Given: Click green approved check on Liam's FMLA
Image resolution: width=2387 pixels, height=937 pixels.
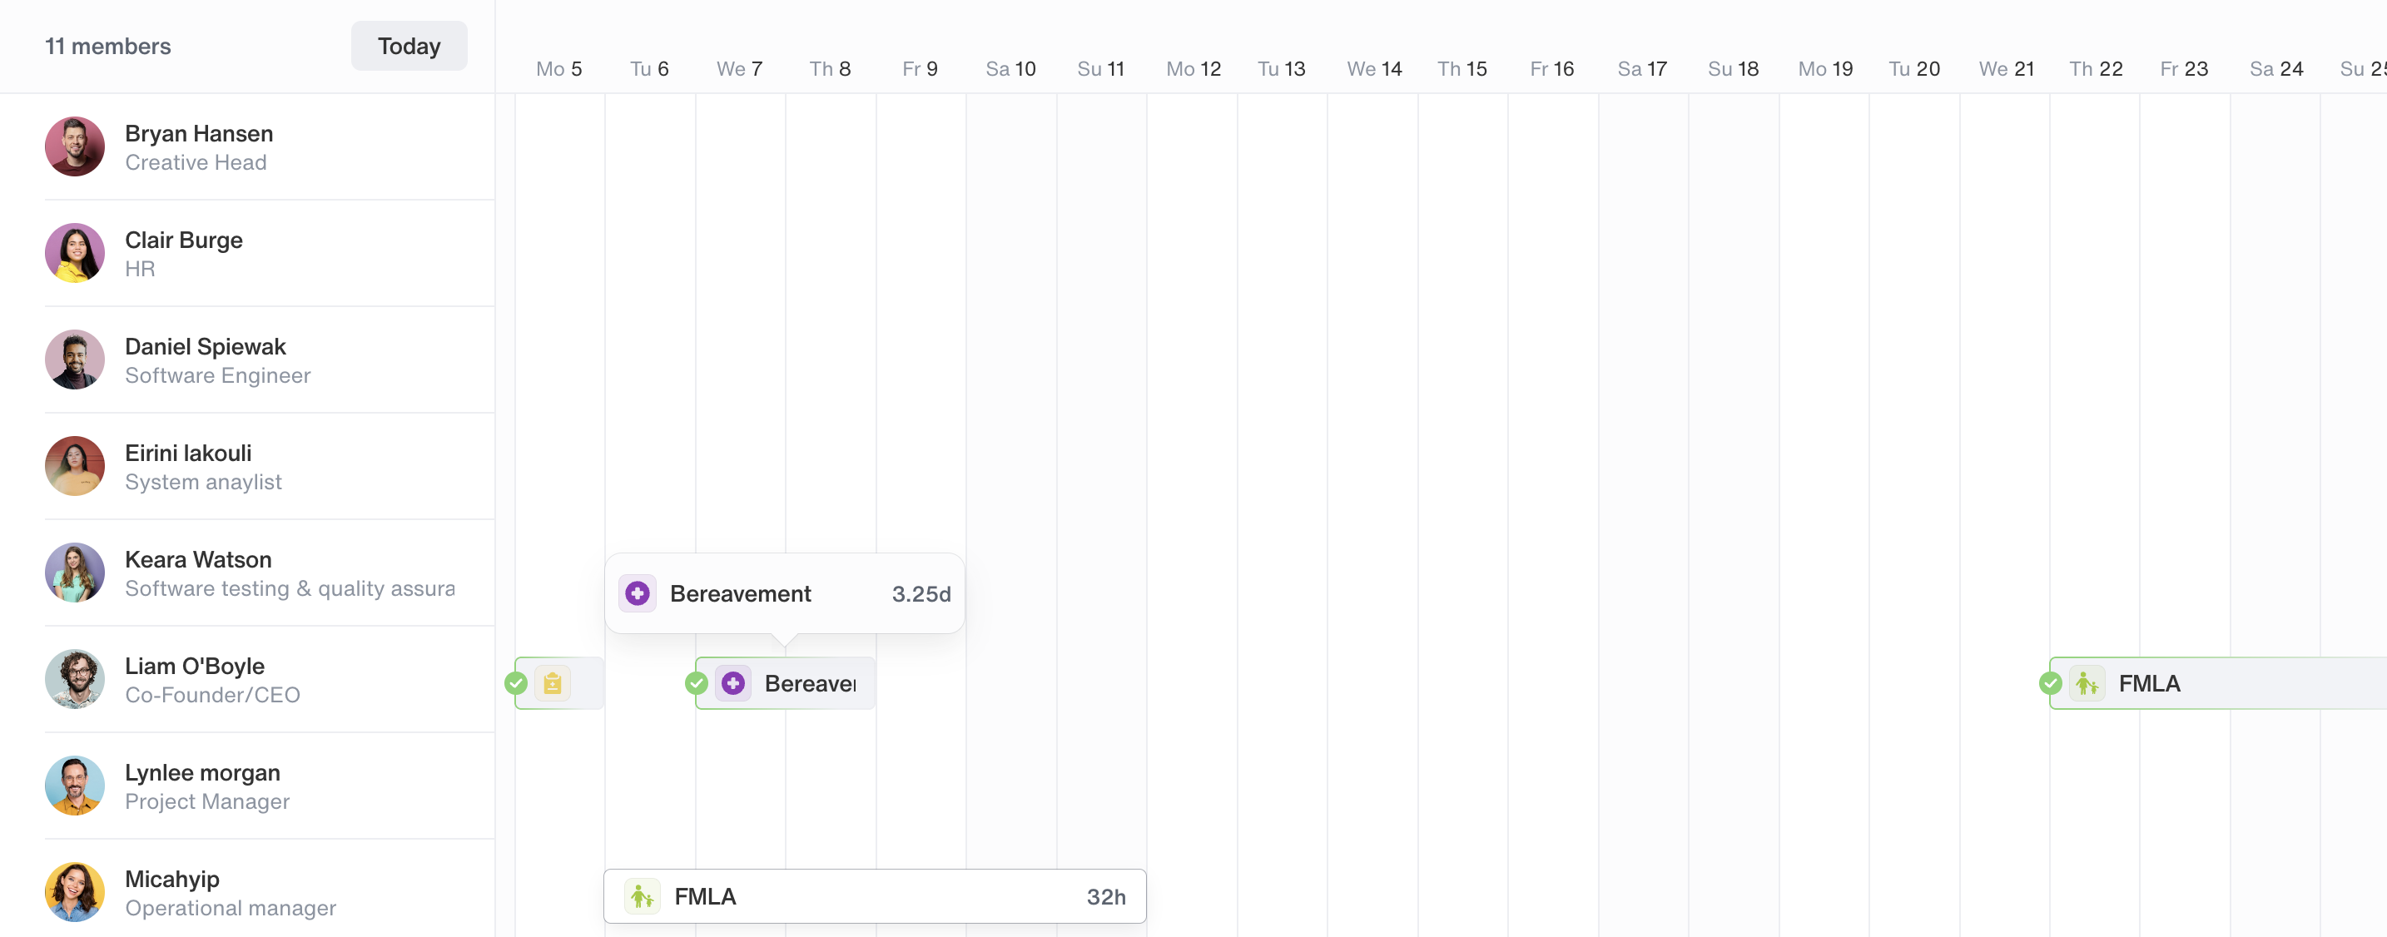Looking at the screenshot, I should [2051, 684].
